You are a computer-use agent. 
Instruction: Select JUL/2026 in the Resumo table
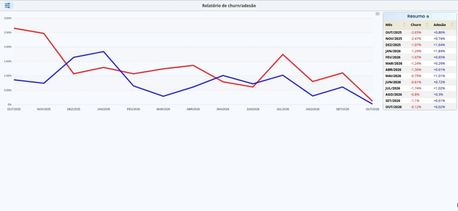click(393, 88)
